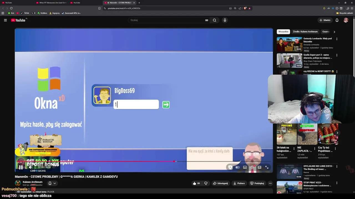
Task: Dislike the video with thumbs down
Action: click(x=206, y=183)
